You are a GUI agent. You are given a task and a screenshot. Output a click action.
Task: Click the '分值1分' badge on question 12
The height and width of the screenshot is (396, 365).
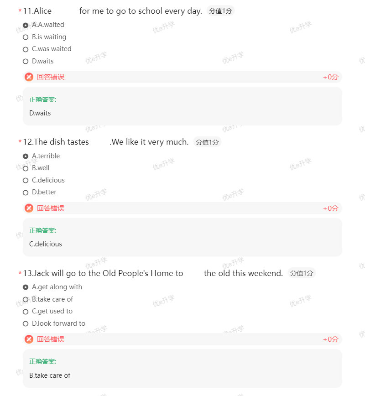point(207,142)
